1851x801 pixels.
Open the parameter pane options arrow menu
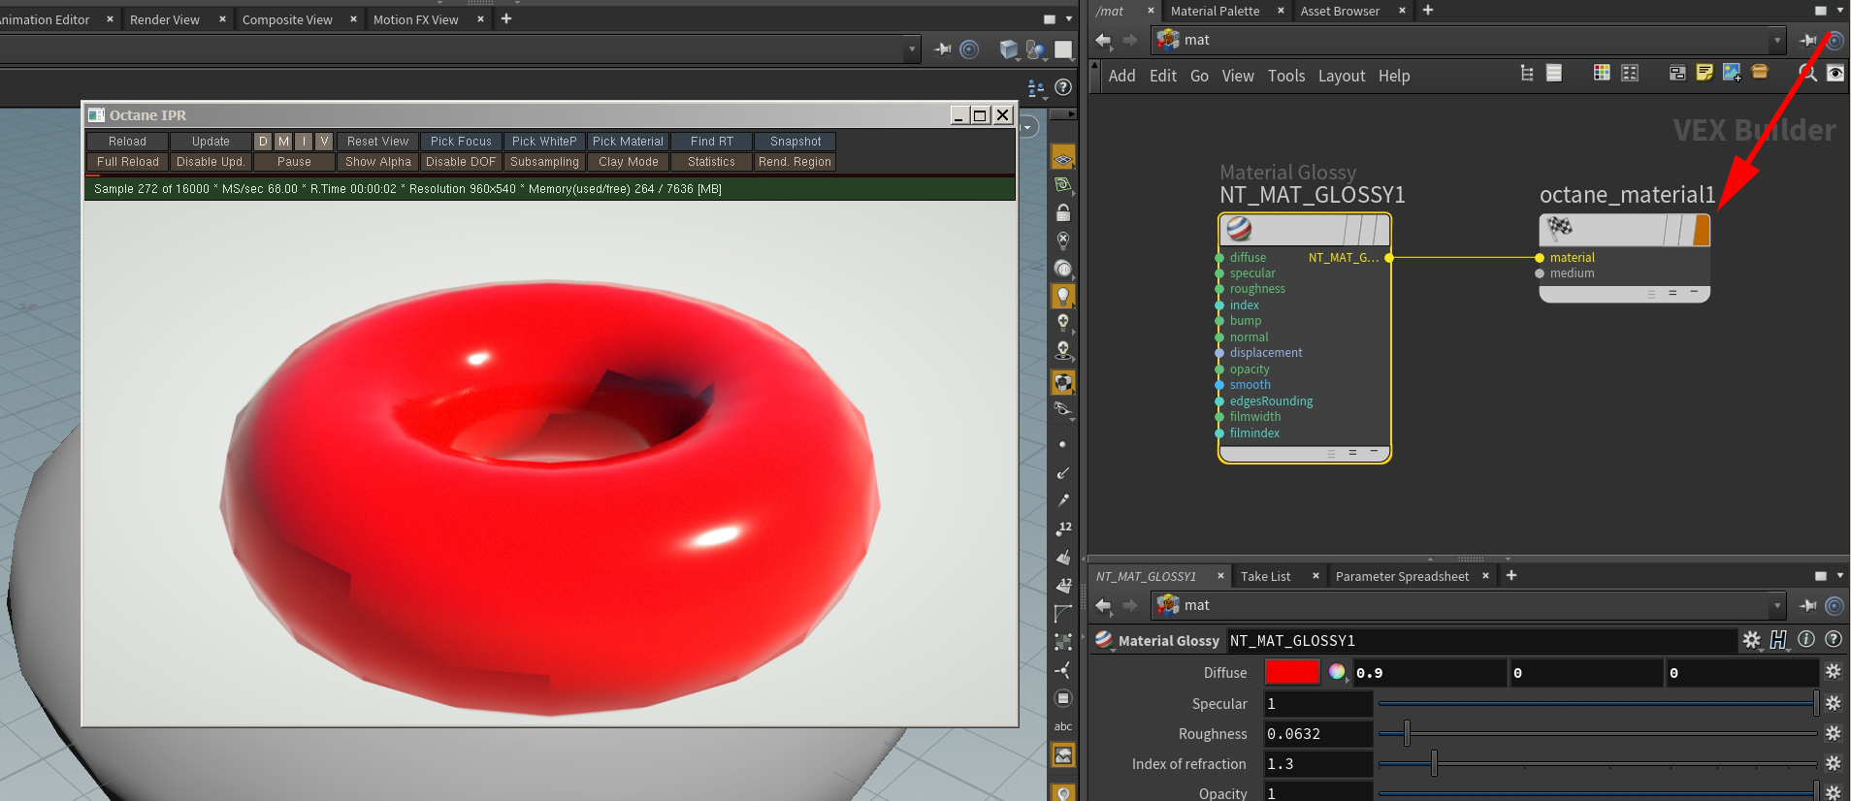pyautogui.click(x=1840, y=576)
